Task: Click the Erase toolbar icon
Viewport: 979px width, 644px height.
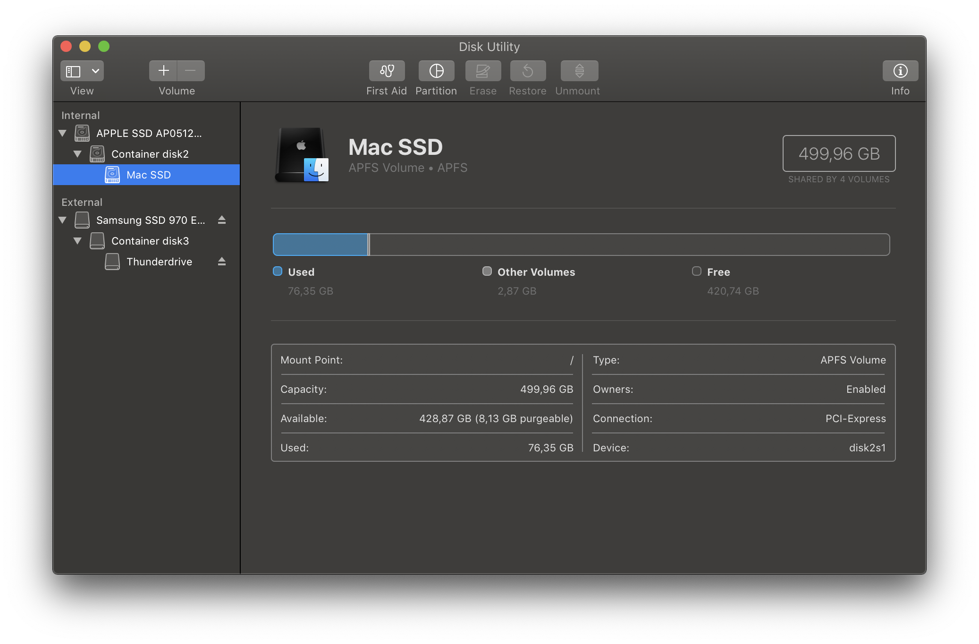Action: [483, 71]
